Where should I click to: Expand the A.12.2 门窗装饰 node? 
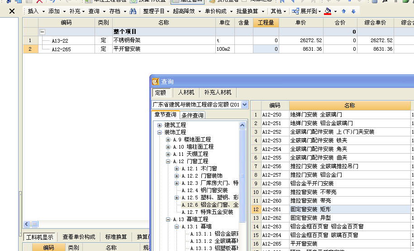point(176,176)
